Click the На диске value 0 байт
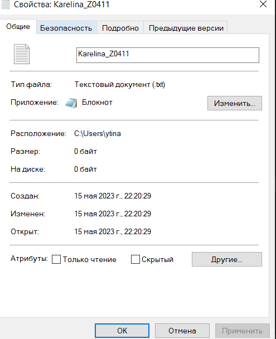This screenshot has width=276, height=339. pos(85,169)
